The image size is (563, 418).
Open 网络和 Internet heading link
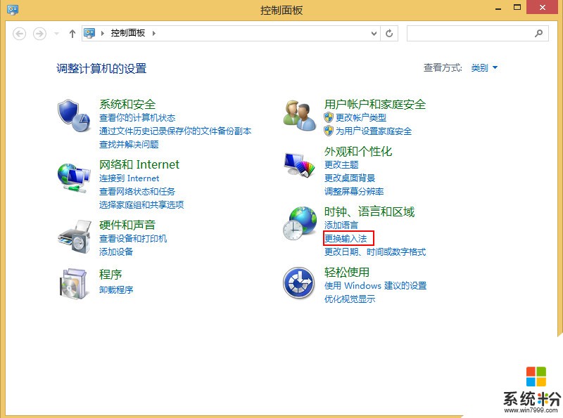139,164
